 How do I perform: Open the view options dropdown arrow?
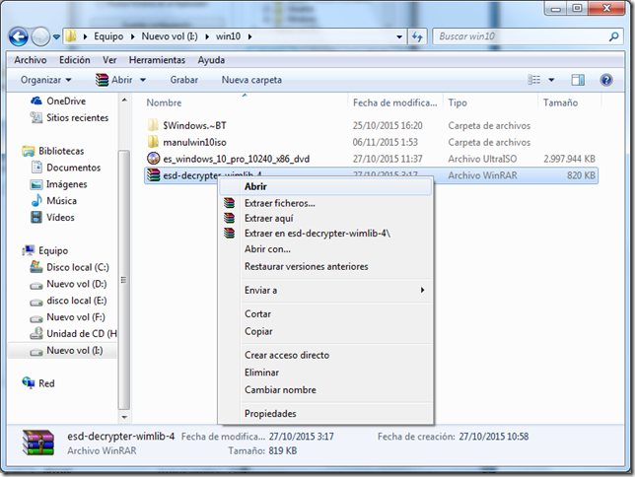[551, 80]
